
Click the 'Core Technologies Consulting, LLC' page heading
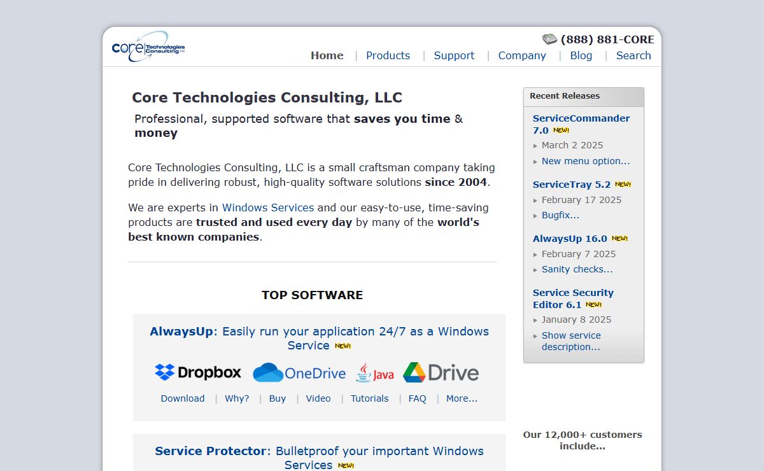pos(267,97)
